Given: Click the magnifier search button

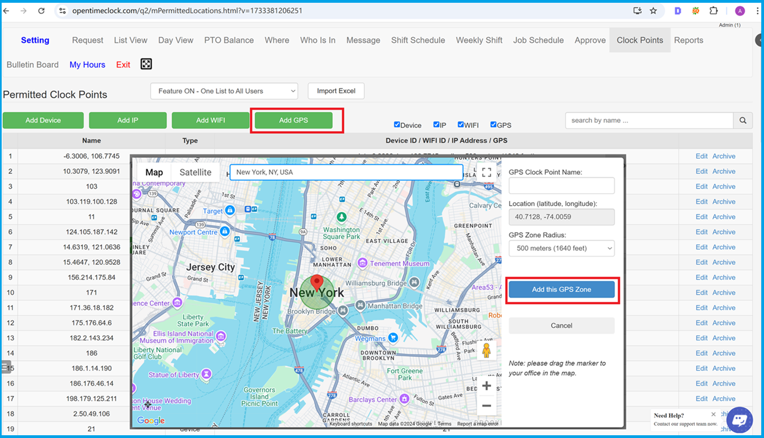Looking at the screenshot, I should (743, 120).
